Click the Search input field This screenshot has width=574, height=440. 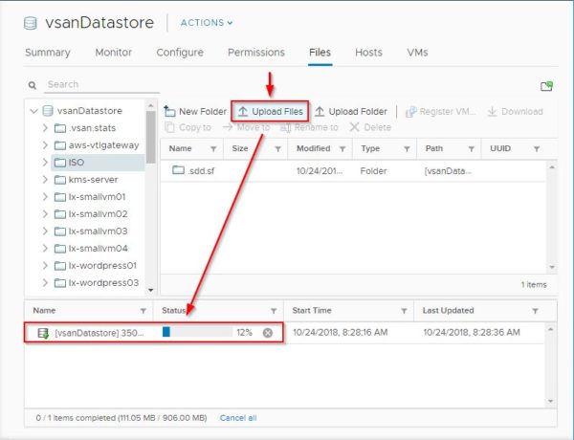click(x=101, y=84)
